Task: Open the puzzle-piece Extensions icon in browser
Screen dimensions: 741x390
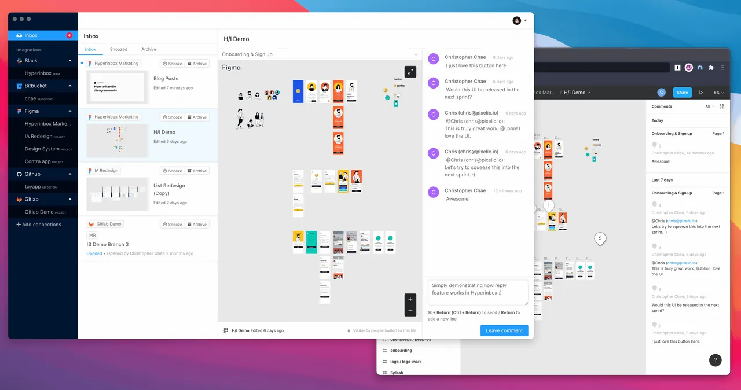Action: coord(711,68)
